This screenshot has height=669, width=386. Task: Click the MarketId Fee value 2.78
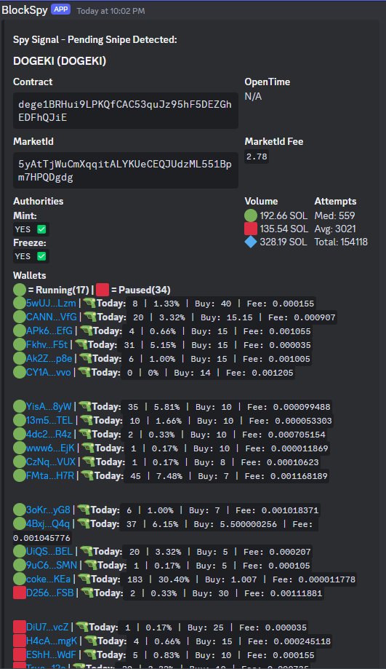point(257,157)
